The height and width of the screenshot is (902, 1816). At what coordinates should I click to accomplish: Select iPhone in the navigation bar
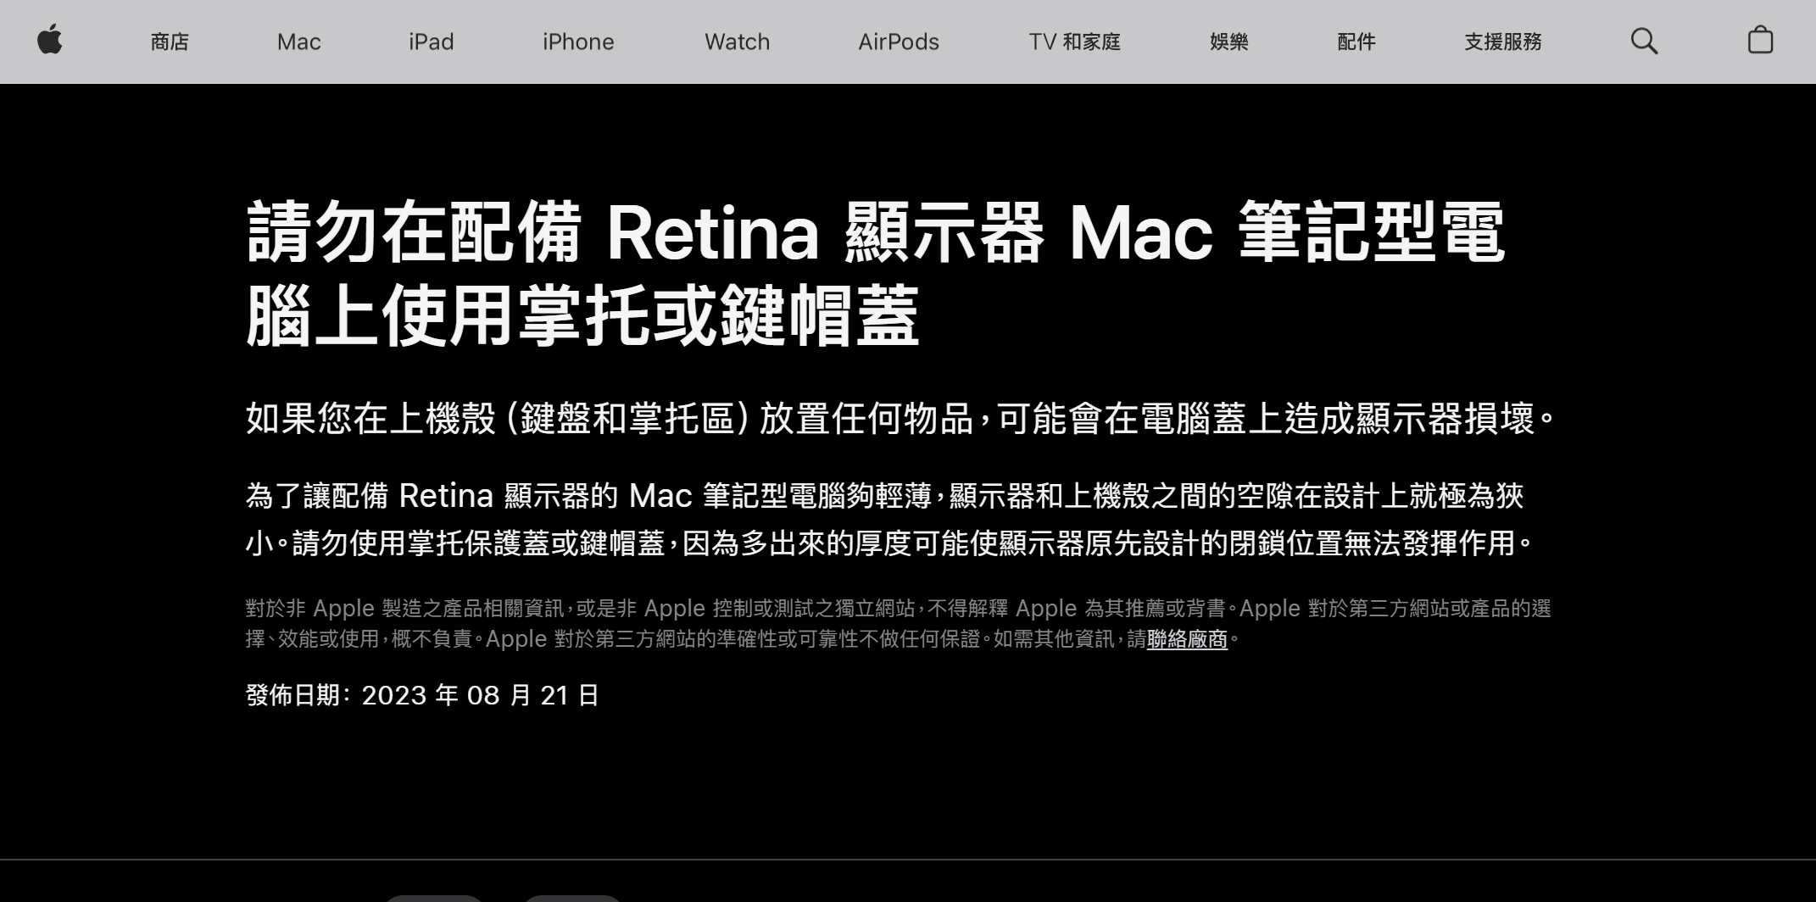click(x=578, y=42)
